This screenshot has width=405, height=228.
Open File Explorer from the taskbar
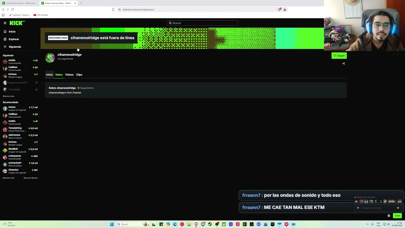pyautogui.click(x=189, y=224)
